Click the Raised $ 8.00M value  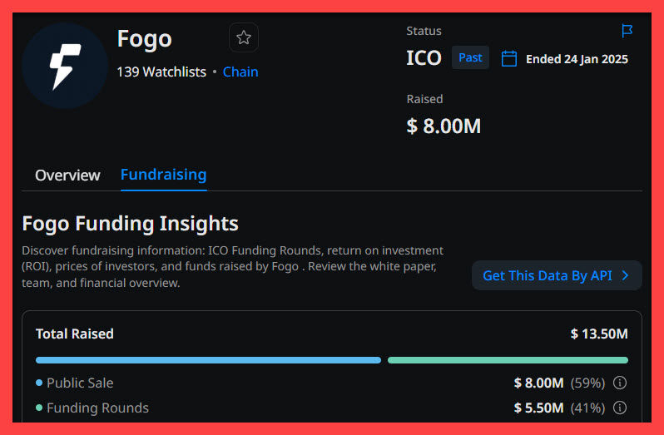[443, 126]
